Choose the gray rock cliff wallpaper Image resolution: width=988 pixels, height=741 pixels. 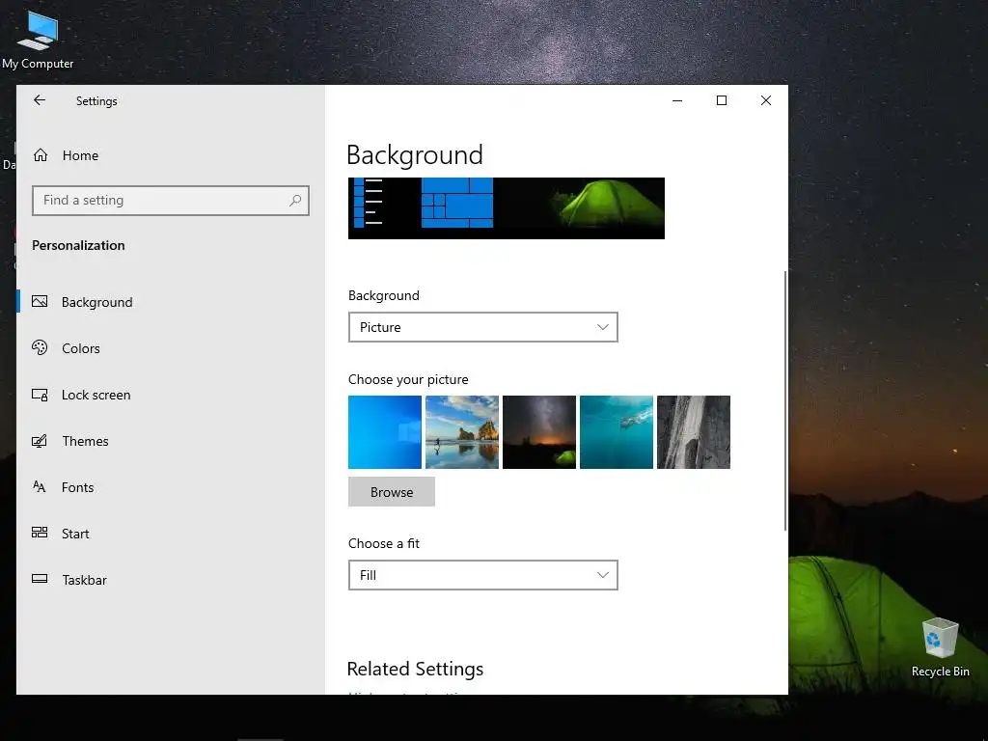pyautogui.click(x=693, y=432)
